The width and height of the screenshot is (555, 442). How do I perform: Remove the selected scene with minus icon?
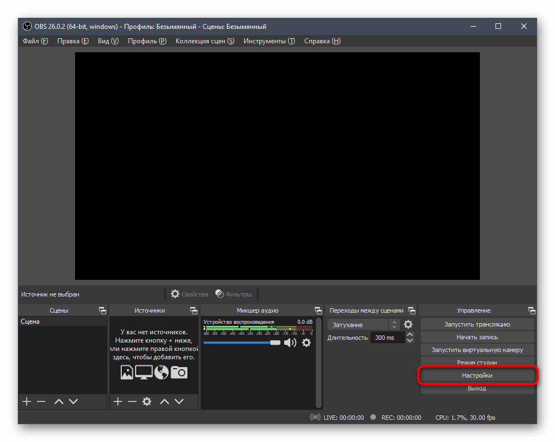(41, 401)
